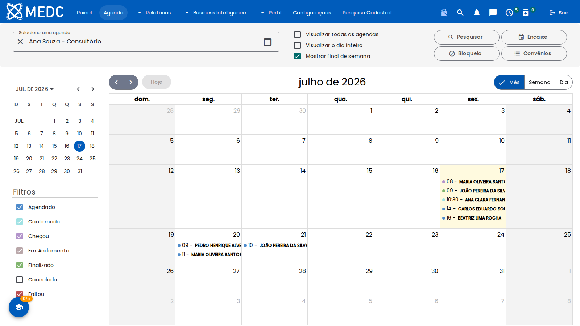The image size is (580, 326).
Task: Open the calendar icon in agenda selector
Action: pos(268,42)
